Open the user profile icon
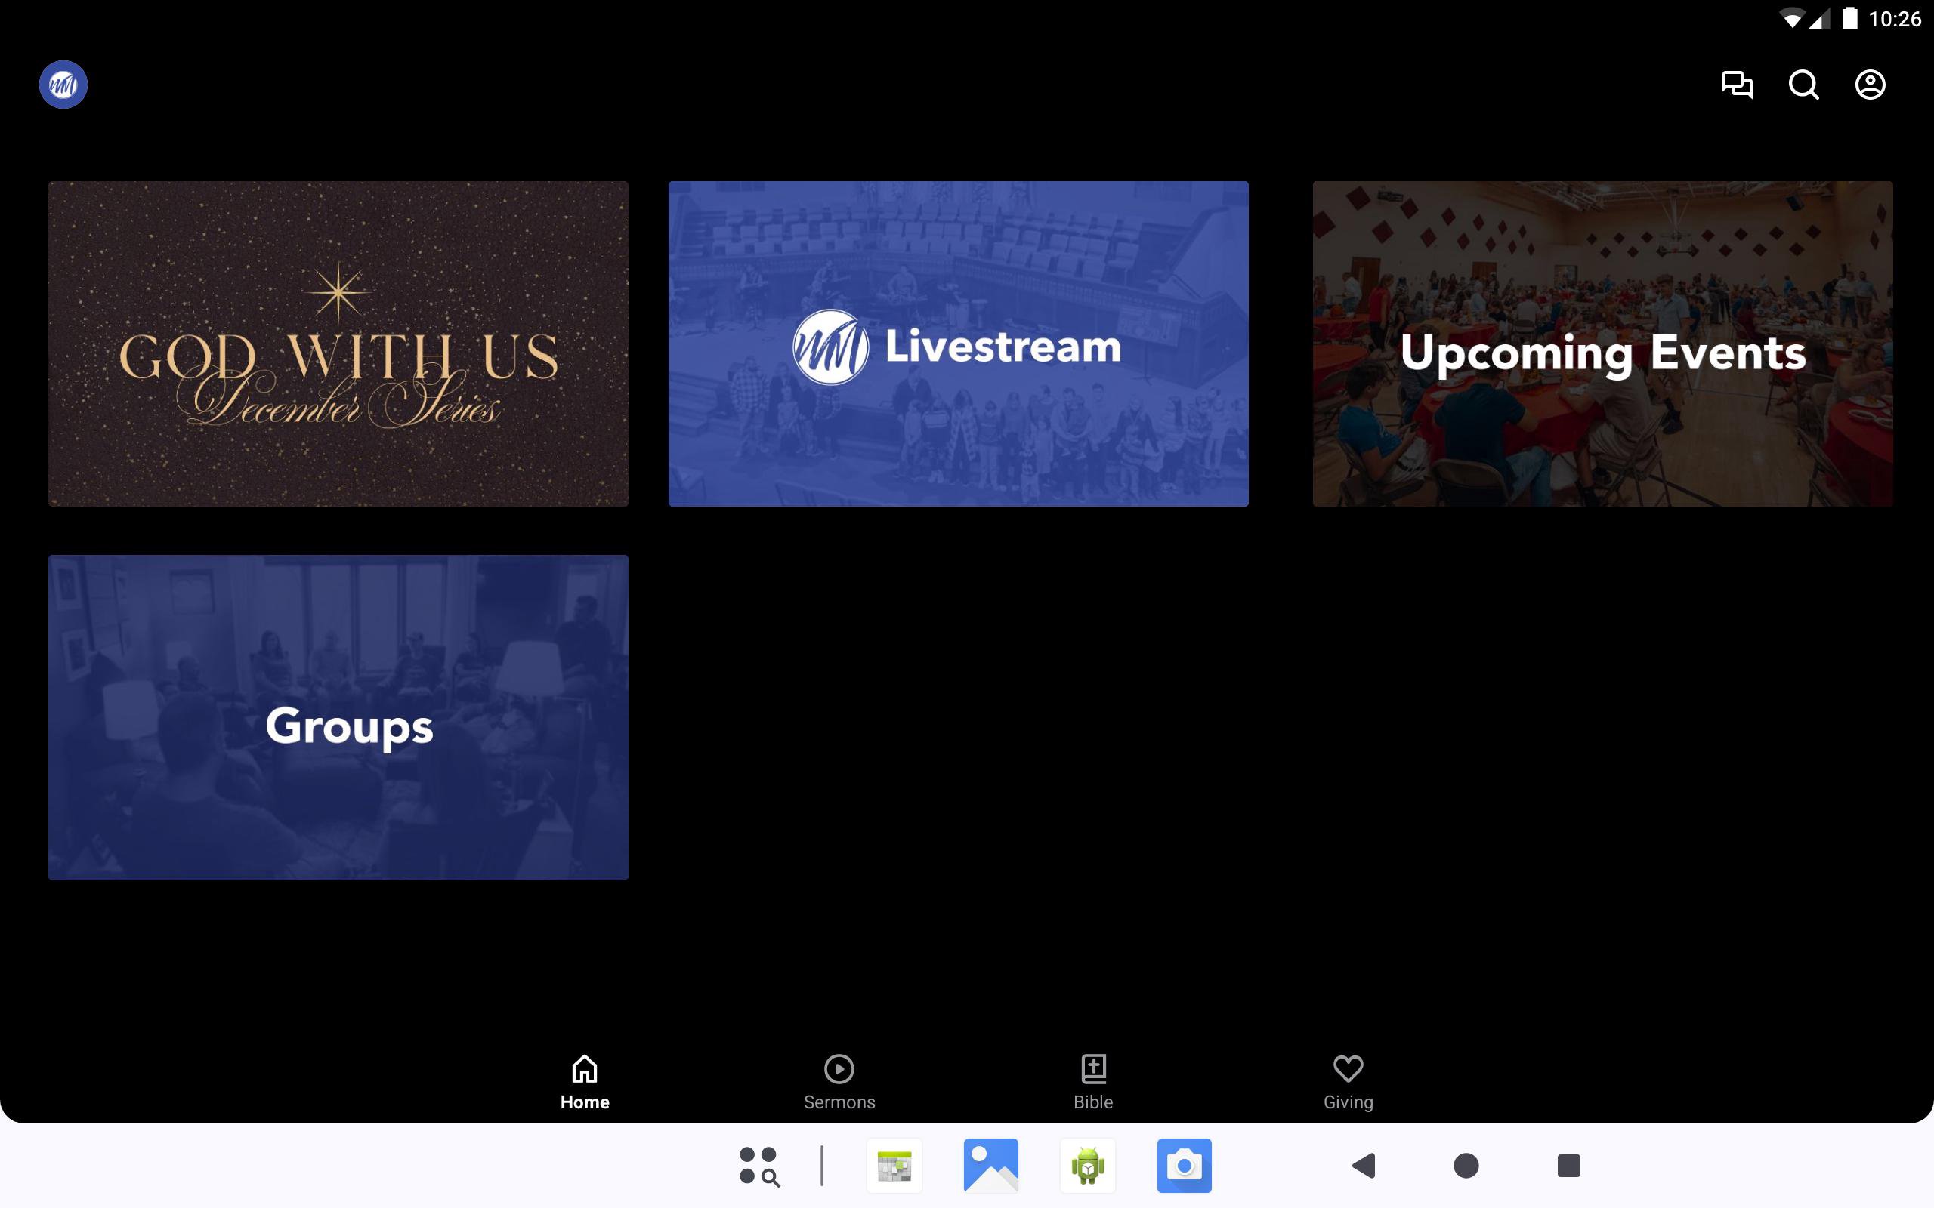Screen dimensions: 1934x1208 coord(1869,85)
